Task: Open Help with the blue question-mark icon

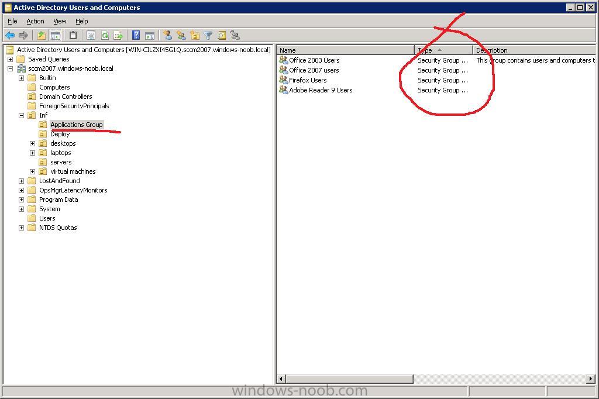Action: (136, 36)
